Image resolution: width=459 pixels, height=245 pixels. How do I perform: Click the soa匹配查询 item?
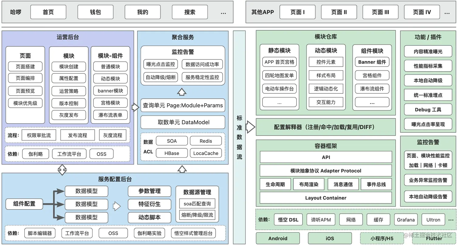(x=197, y=203)
